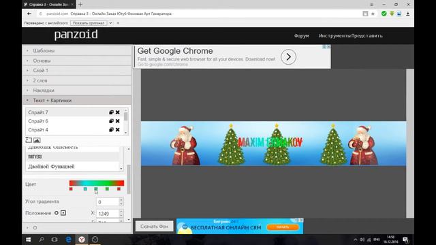Click the green down-arrow extension icon

coord(392,14)
